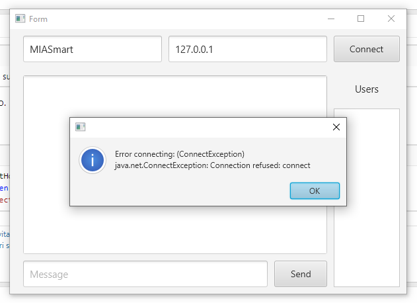Click the error dialog's title bar icon
Image resolution: width=417 pixels, height=303 pixels.
81,127
